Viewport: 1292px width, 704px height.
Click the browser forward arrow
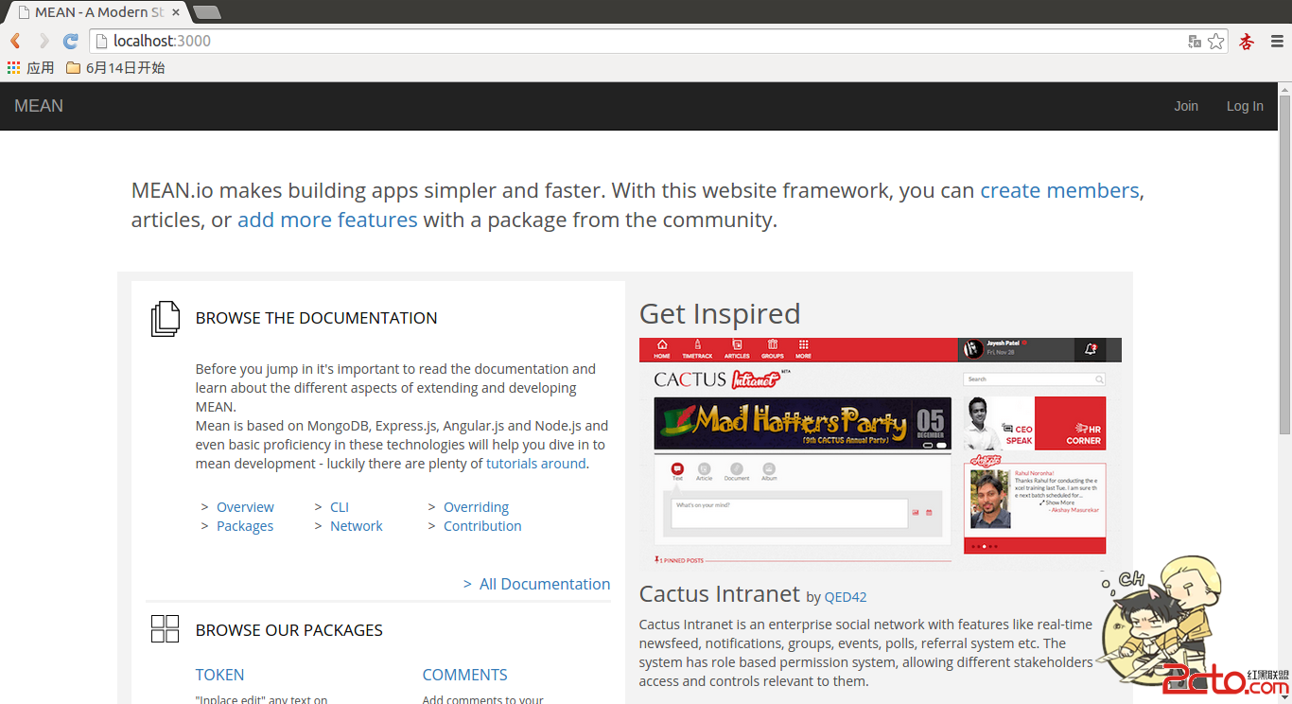tap(44, 41)
